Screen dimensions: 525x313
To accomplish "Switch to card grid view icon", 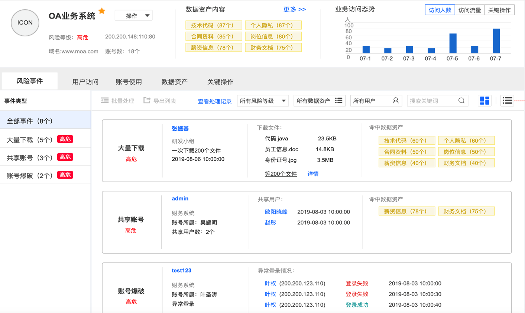I will point(485,101).
